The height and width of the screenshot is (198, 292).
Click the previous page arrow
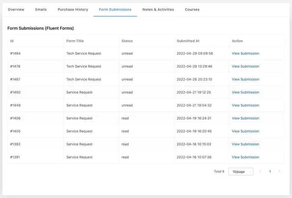click(x=260, y=172)
